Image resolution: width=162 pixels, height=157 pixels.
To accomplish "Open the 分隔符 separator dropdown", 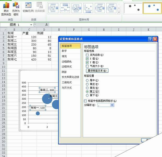I will 112,105.
